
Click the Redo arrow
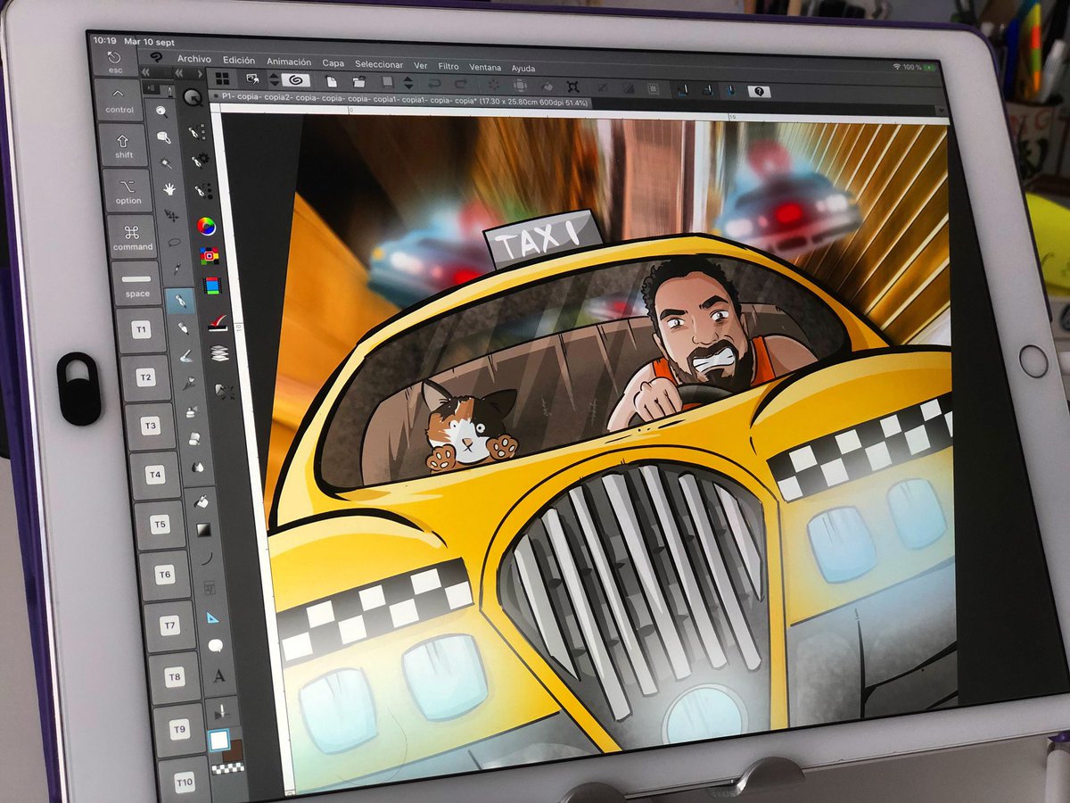click(461, 84)
